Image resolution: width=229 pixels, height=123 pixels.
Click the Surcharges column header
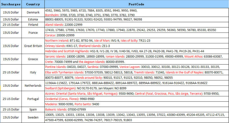pyautogui.click(x=11, y=4)
